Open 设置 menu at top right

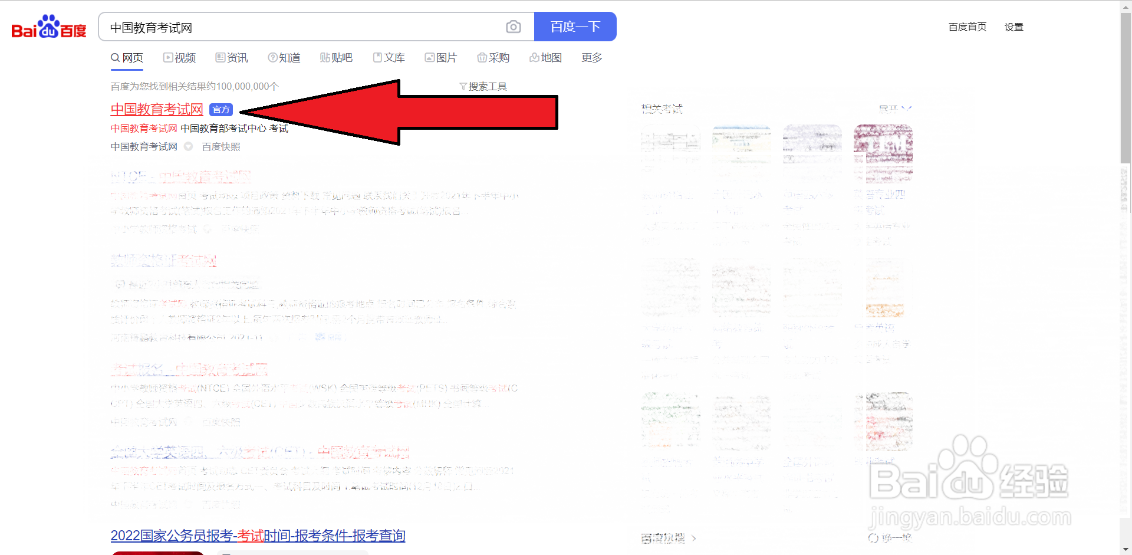tap(1013, 27)
